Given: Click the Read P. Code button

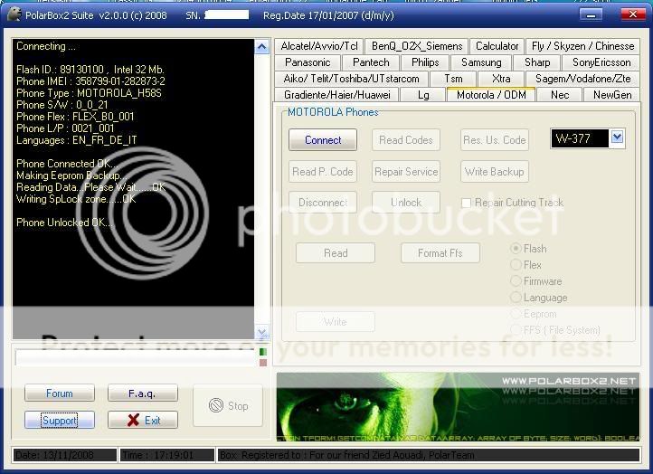Looking at the screenshot, I should (323, 171).
